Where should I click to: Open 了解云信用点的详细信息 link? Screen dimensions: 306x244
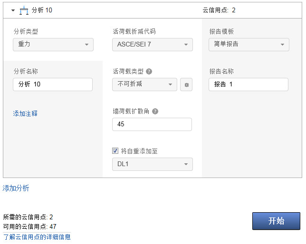tap(37, 236)
